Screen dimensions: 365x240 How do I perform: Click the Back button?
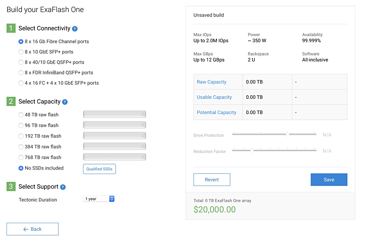pyautogui.click(x=33, y=229)
